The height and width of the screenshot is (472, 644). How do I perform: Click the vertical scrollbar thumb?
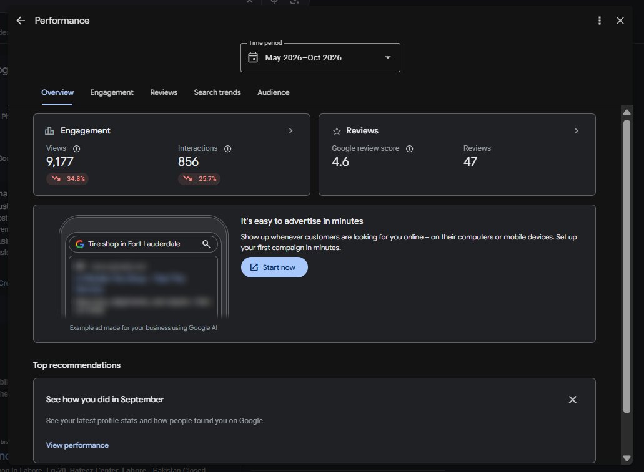click(627, 266)
